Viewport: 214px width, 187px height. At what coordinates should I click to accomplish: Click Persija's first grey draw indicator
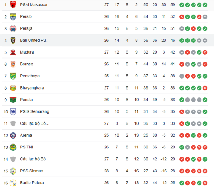[x=182, y=29]
